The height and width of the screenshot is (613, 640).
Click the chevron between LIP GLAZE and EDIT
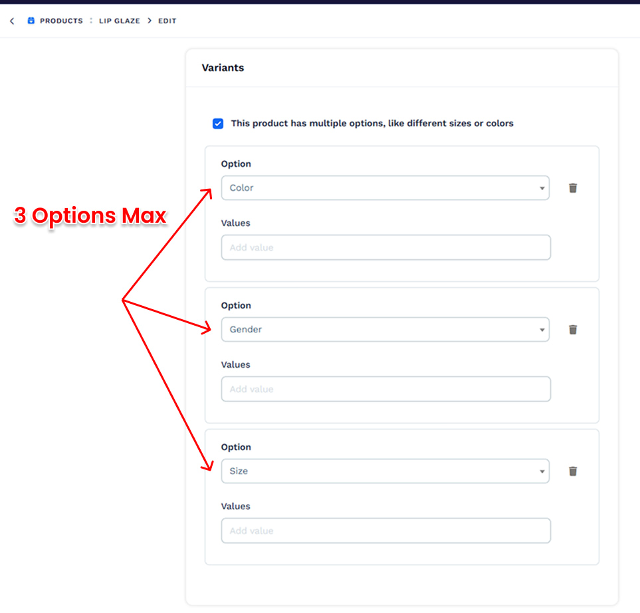(150, 21)
